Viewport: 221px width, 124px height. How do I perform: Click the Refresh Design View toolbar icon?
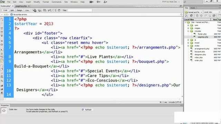[59, 10]
